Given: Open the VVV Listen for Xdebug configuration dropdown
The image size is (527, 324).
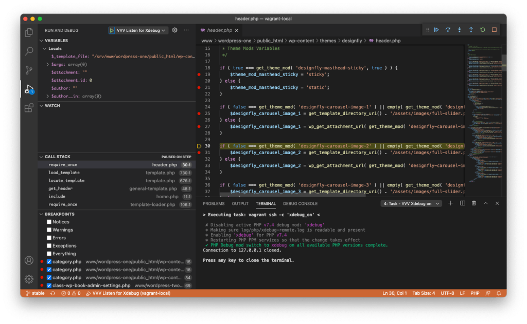Looking at the screenshot, I should tap(138, 30).
